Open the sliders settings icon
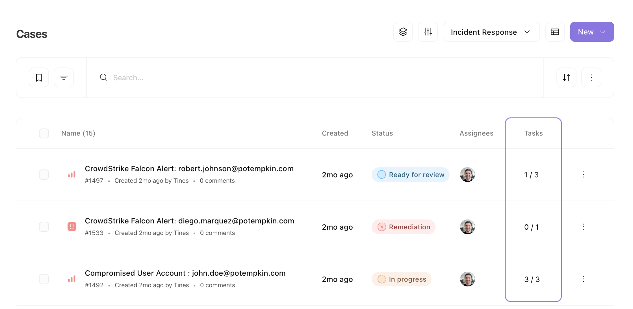633x309 pixels. (428, 32)
